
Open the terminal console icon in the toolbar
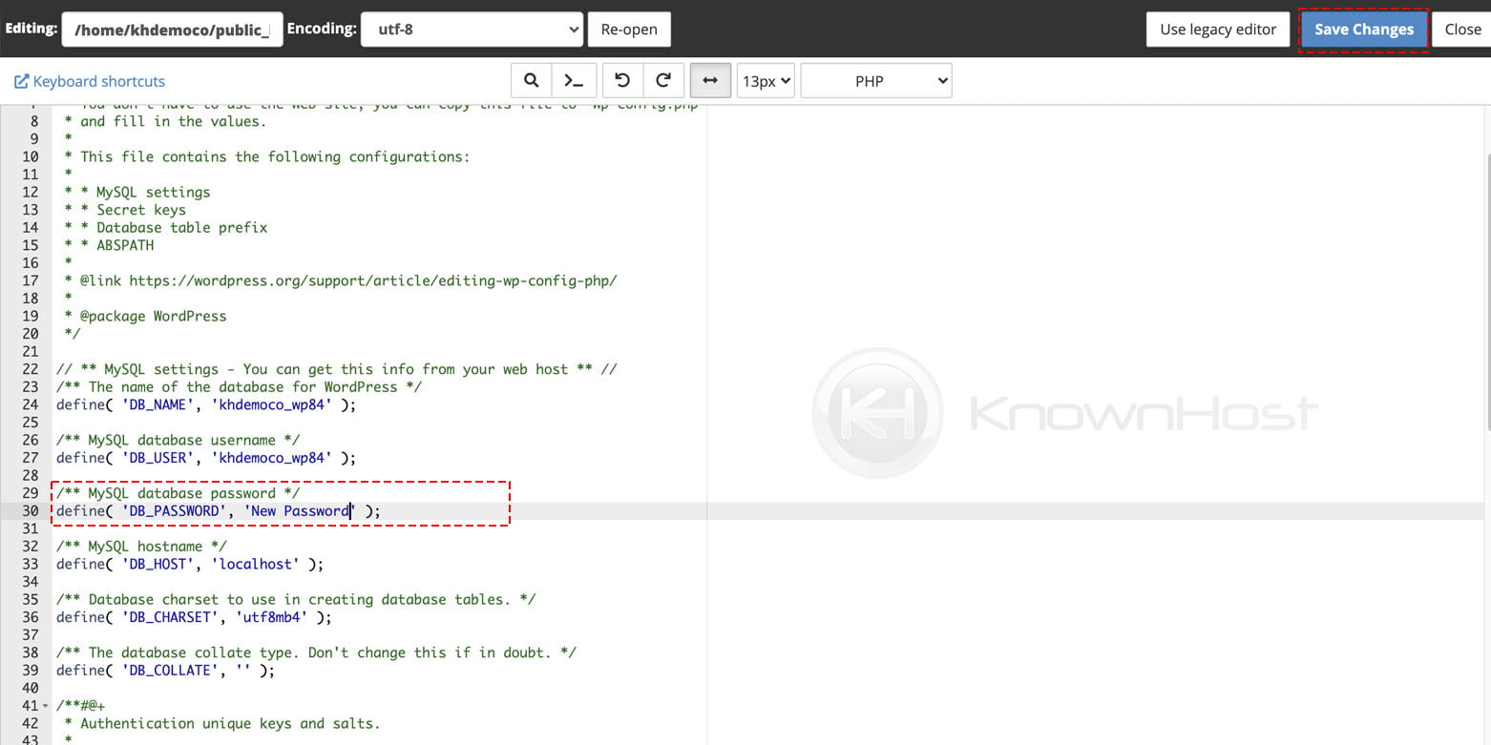[x=574, y=80]
